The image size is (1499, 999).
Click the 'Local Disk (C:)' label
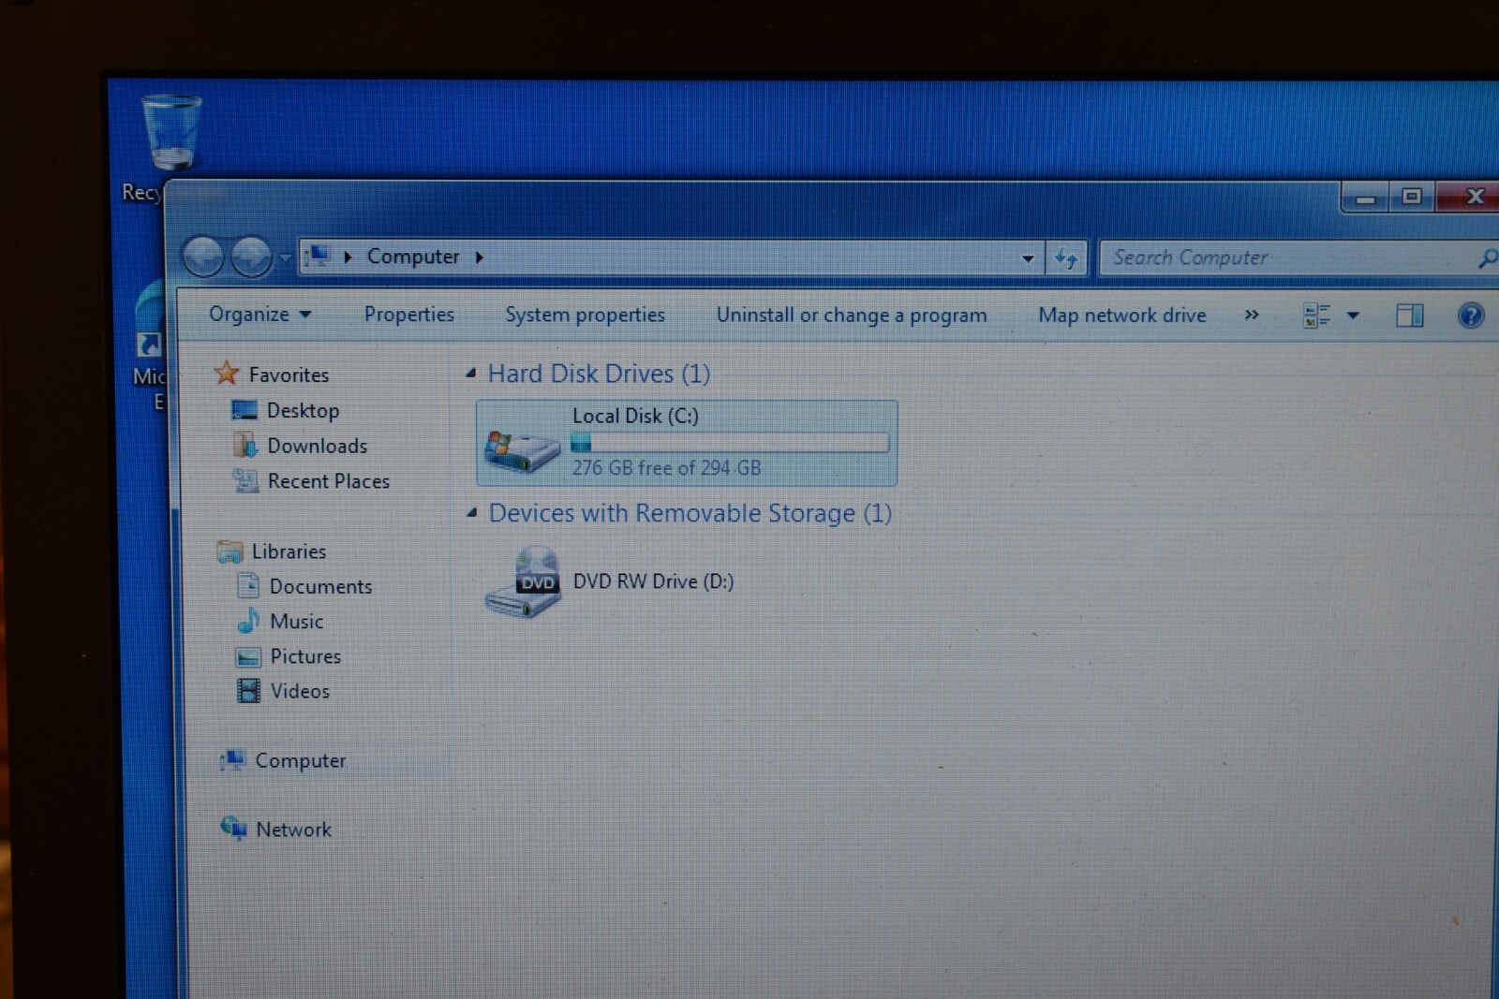tap(636, 416)
